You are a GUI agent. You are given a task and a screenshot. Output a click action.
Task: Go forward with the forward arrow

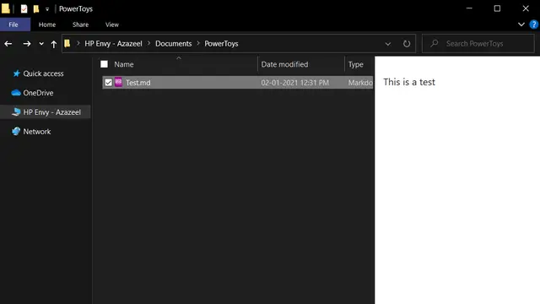(26, 44)
